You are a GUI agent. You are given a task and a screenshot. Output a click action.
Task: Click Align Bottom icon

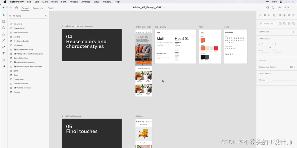click(x=269, y=15)
